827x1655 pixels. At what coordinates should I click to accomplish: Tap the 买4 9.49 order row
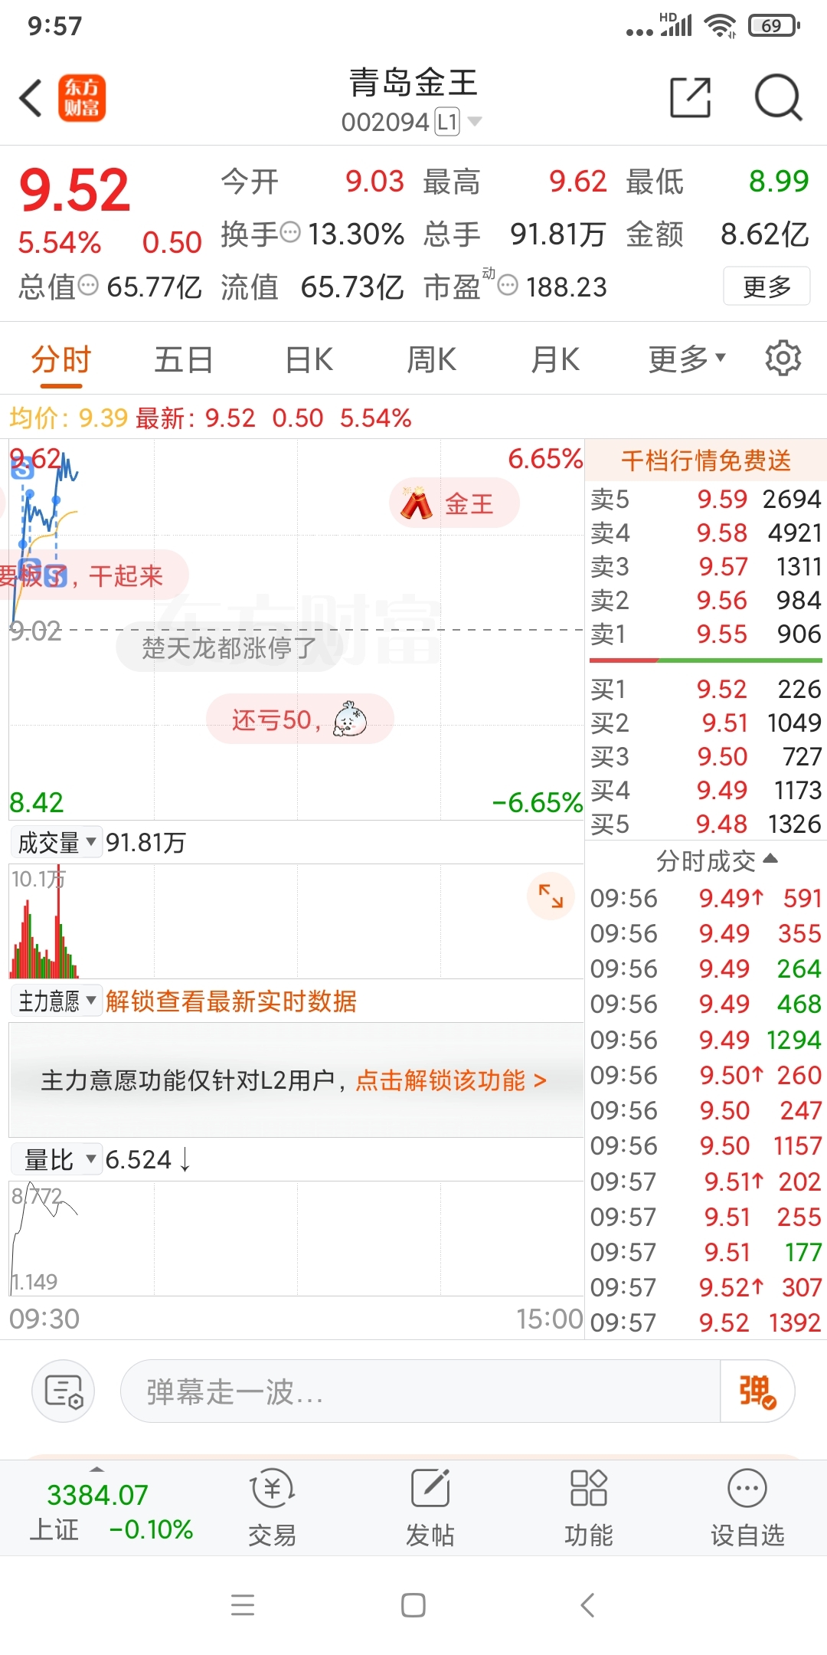point(706,790)
